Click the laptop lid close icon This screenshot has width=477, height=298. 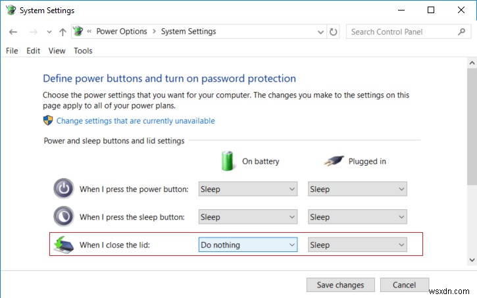pos(64,245)
